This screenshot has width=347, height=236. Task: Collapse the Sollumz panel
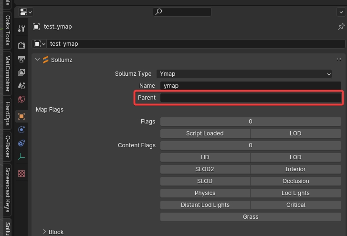click(38, 60)
